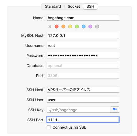
Task: Focus the SSH Port field showing 1111
Action: coord(83,119)
